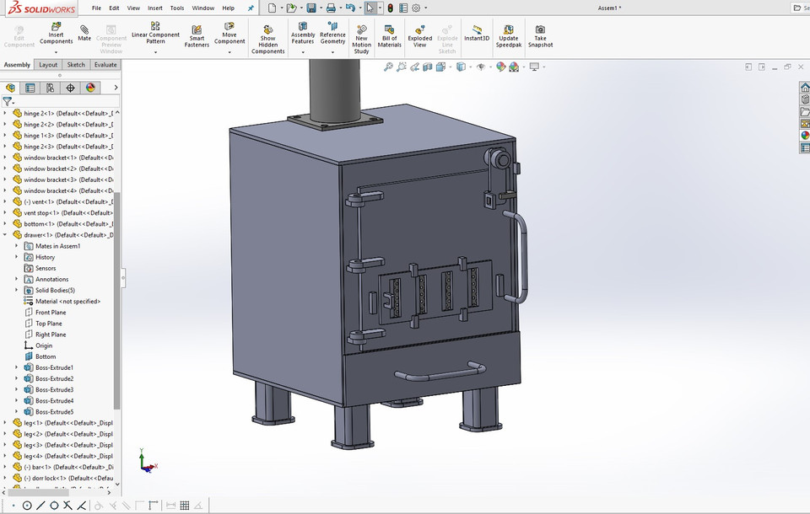Click the Circle sketch tool
The height and width of the screenshot is (514, 810).
pyautogui.click(x=28, y=506)
